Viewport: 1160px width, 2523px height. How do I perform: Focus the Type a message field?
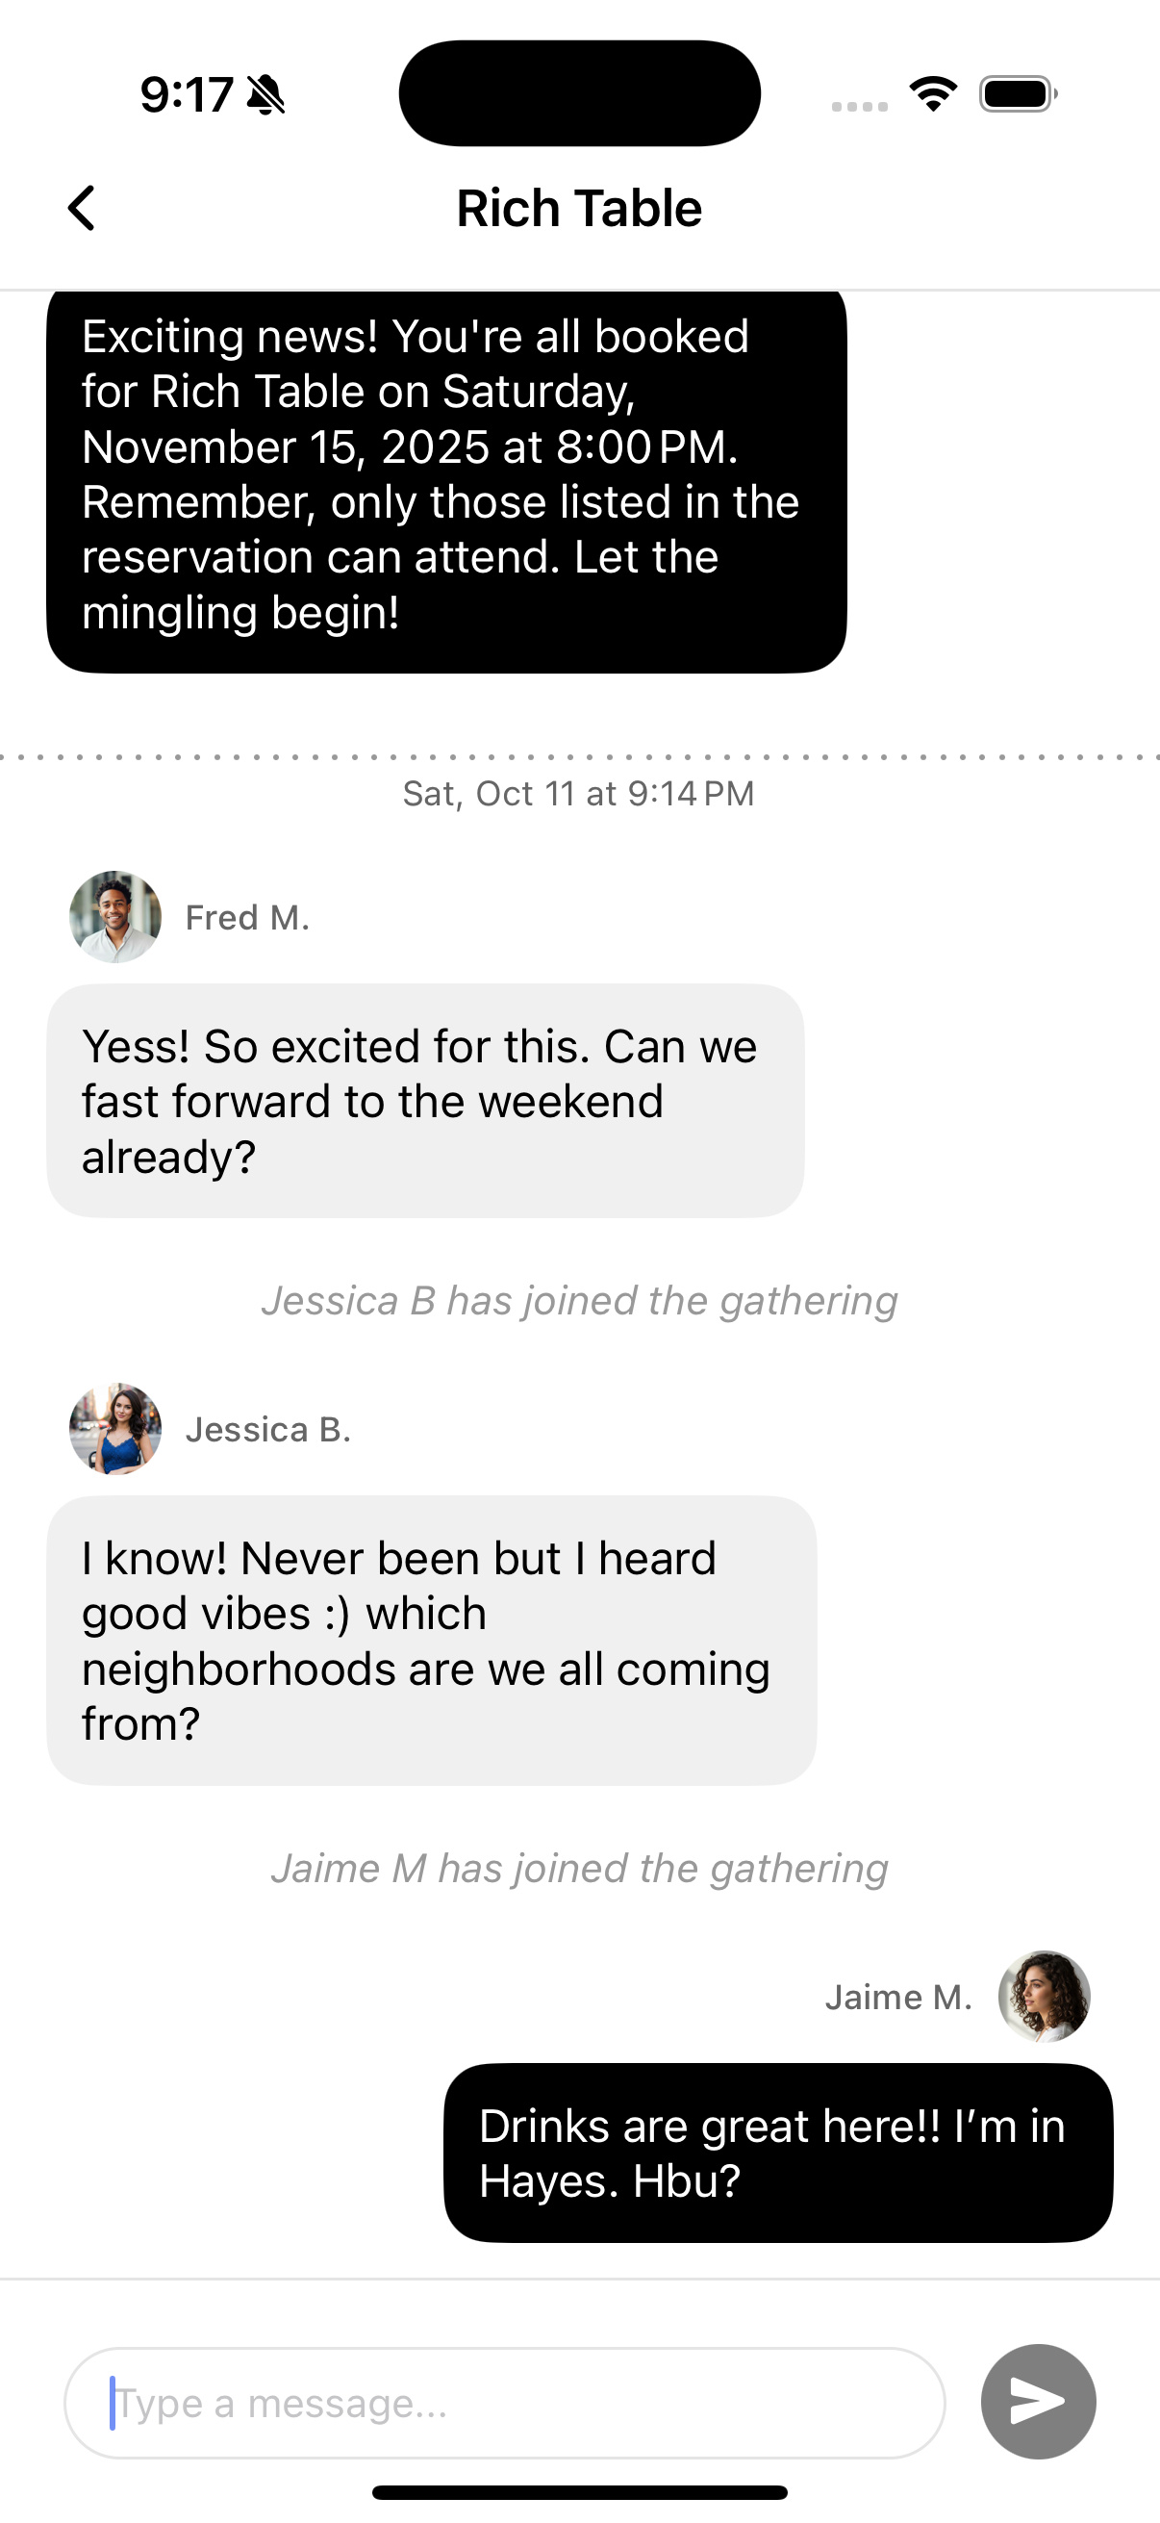click(504, 2403)
